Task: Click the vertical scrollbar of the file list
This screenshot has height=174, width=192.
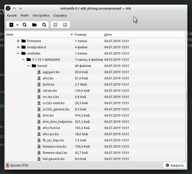Action: tap(186, 96)
